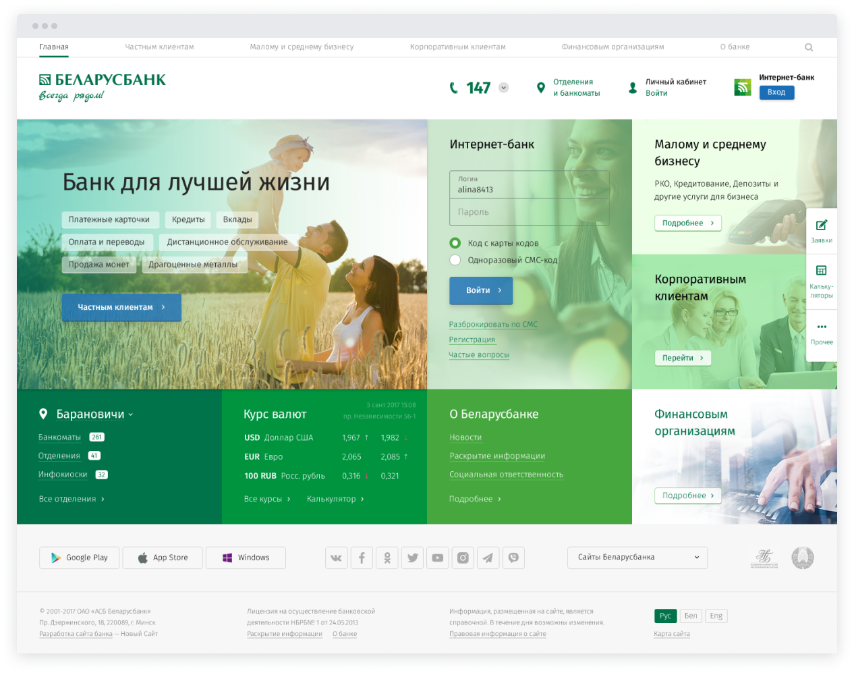Switch language to Рус
This screenshot has width=854, height=673.
pos(665,616)
